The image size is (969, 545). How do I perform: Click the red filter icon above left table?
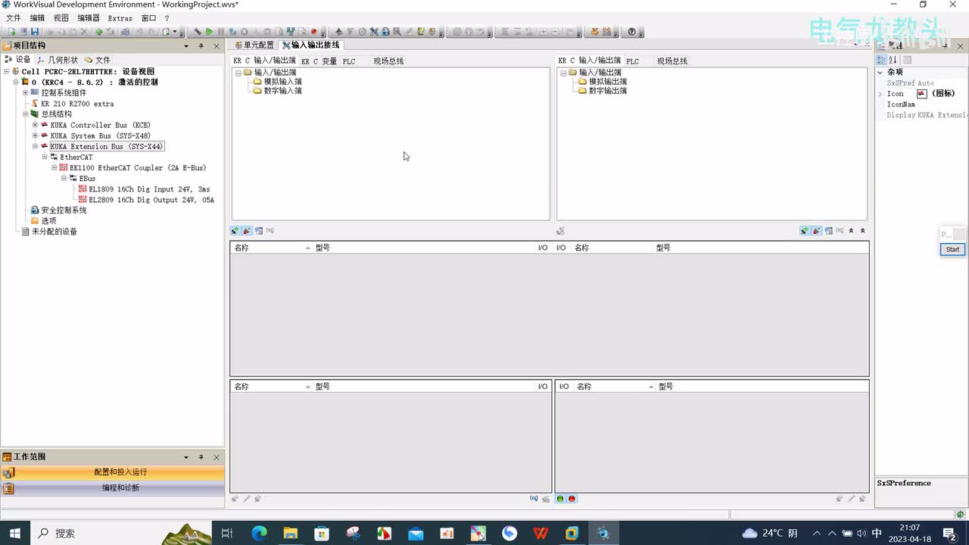tap(247, 231)
